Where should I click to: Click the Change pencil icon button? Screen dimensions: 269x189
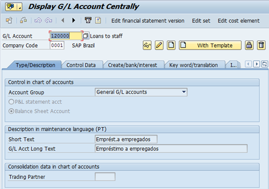(159, 45)
